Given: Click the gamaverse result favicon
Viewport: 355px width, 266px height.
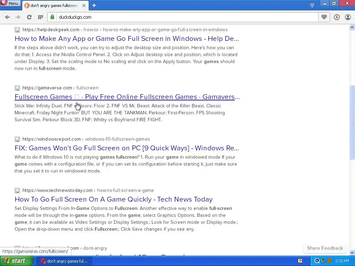Looking at the screenshot, I should pyautogui.click(x=17, y=88).
